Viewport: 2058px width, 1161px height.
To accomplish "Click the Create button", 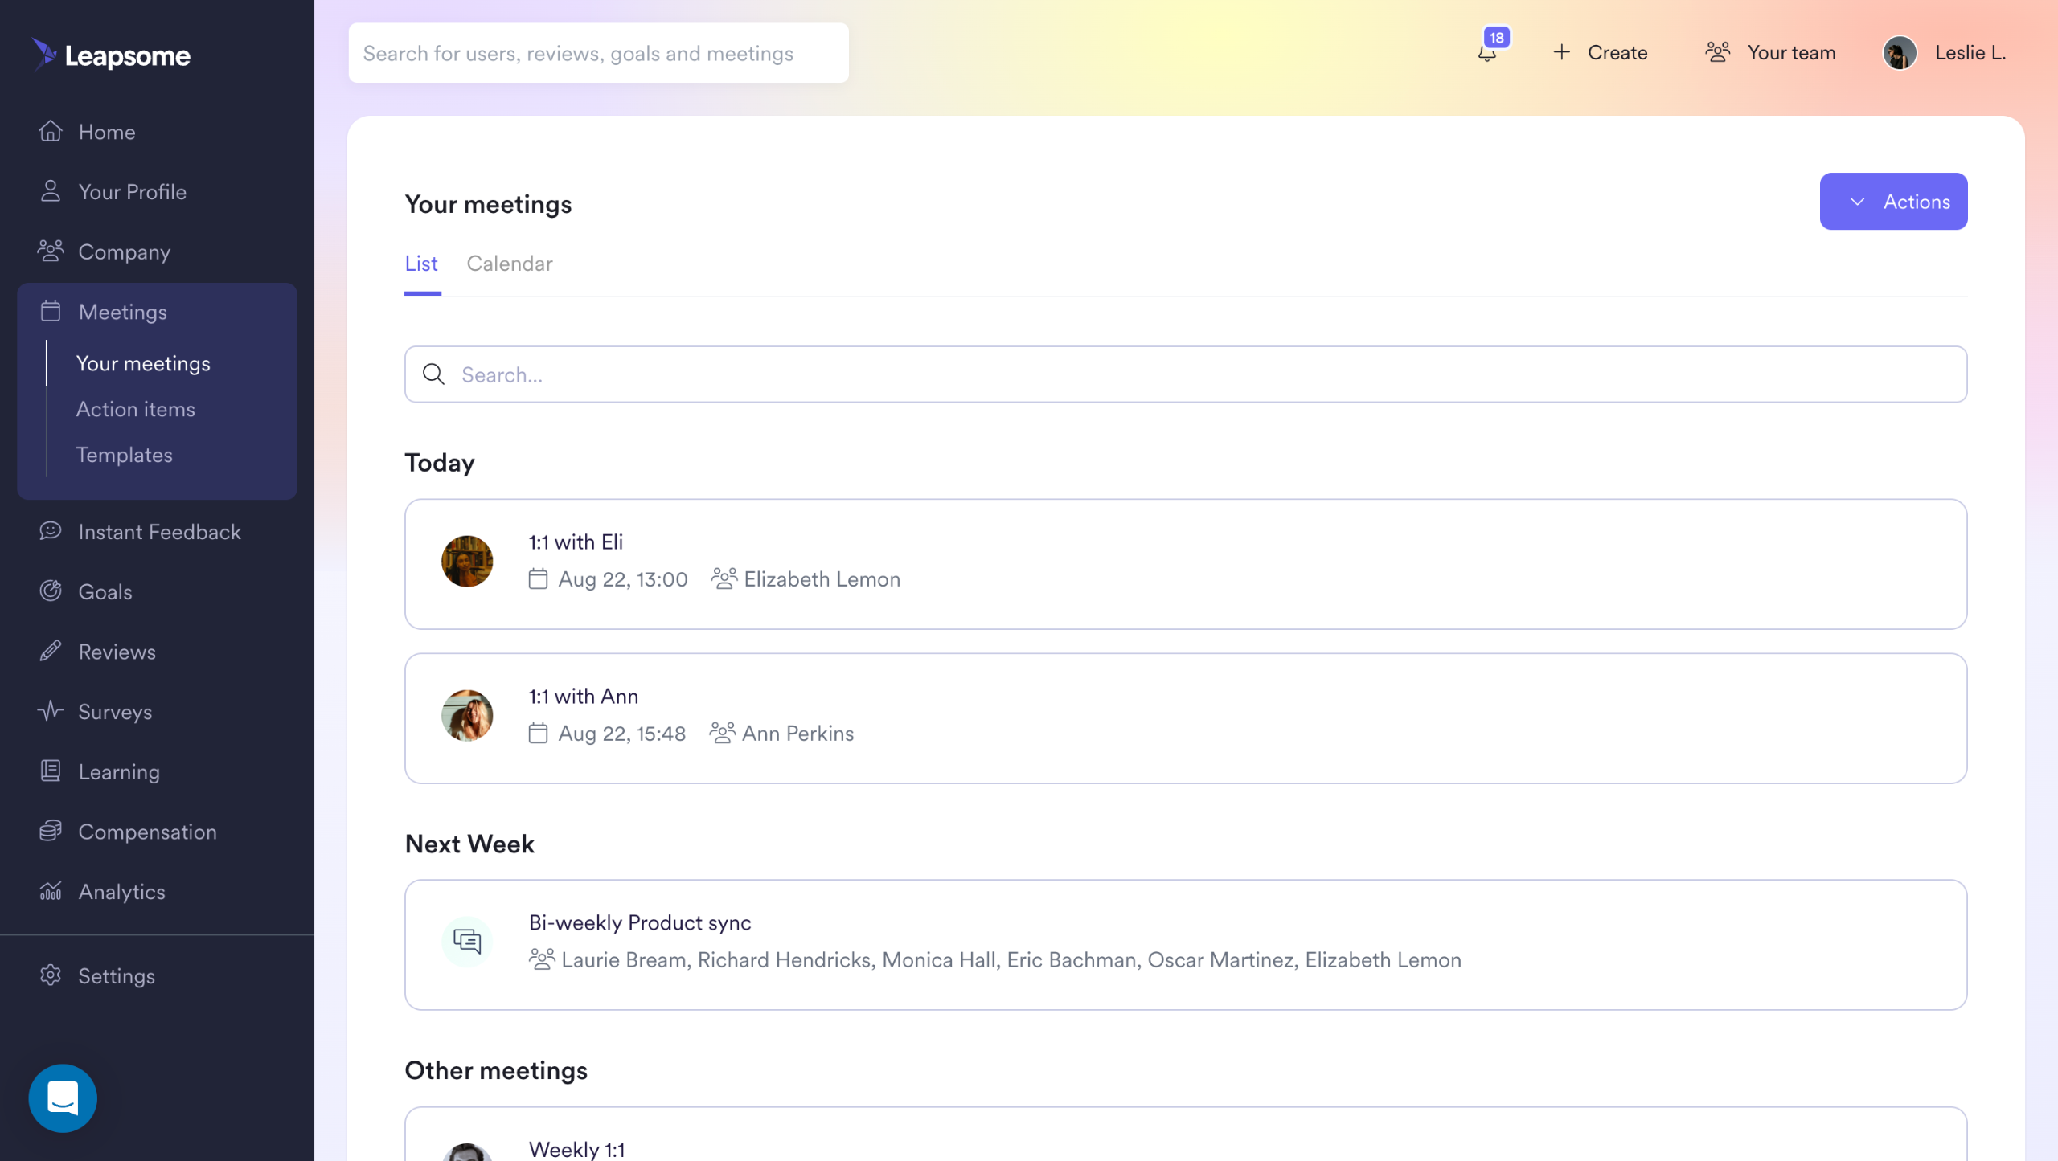I will click(x=1601, y=53).
